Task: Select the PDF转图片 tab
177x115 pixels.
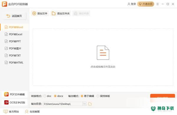Action: click(14, 48)
